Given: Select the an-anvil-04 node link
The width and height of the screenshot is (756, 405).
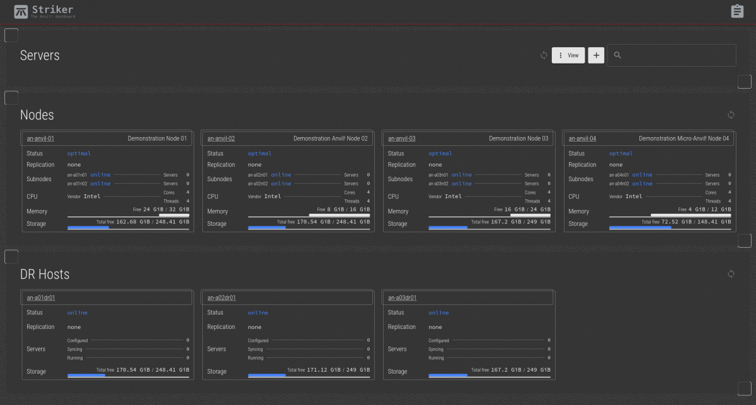Looking at the screenshot, I should coord(582,138).
